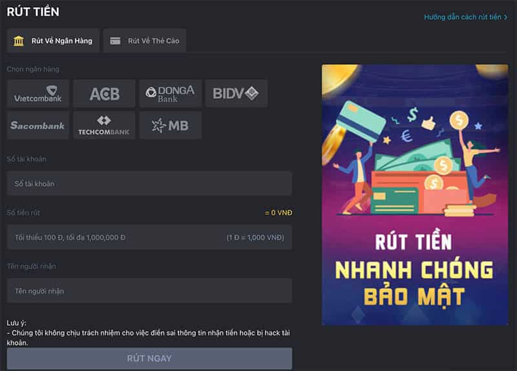Image resolution: width=517 pixels, height=371 pixels.
Task: Pick the MB bank logo
Action: (170, 125)
